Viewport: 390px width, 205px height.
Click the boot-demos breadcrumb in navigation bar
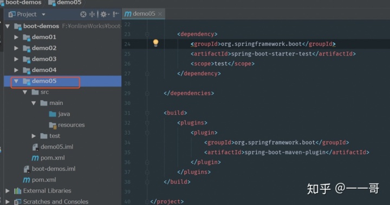[x=24, y=3]
